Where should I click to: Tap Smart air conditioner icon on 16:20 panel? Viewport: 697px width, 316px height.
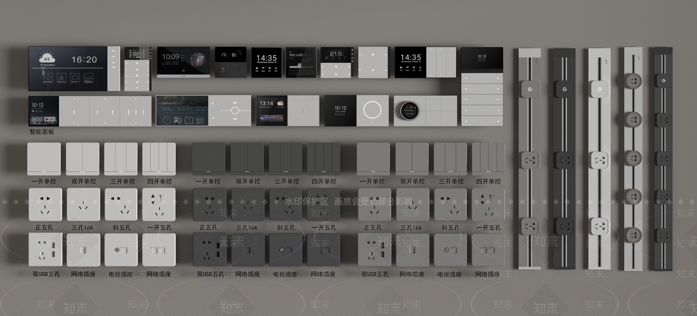88,78
